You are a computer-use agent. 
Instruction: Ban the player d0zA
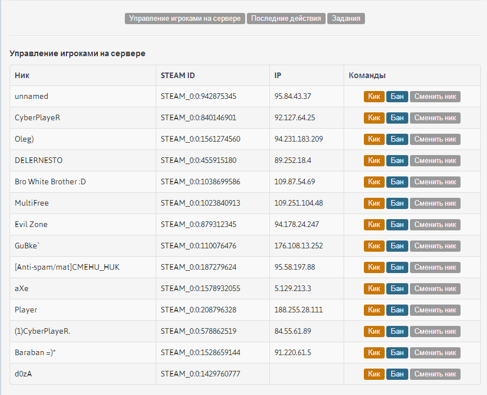(x=397, y=374)
